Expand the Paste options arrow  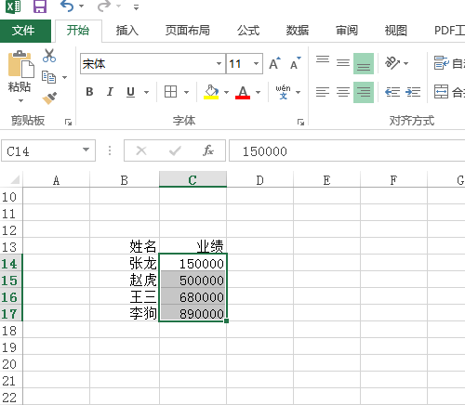click(x=20, y=100)
